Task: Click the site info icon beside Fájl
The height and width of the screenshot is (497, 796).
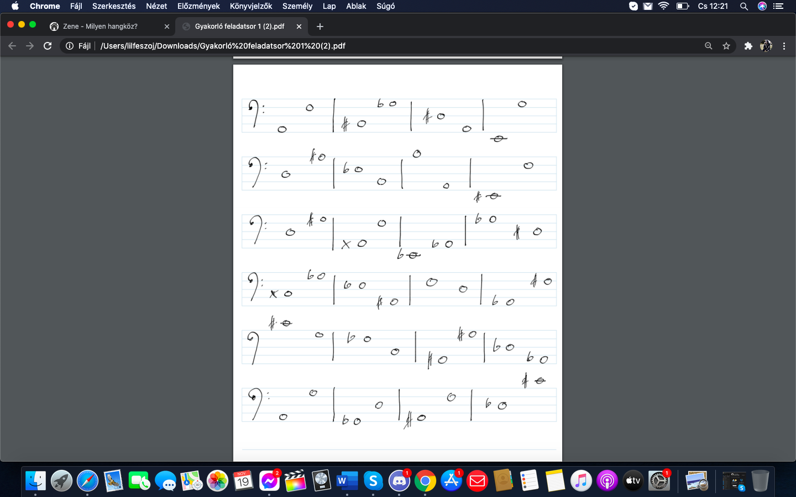Action: 70,46
